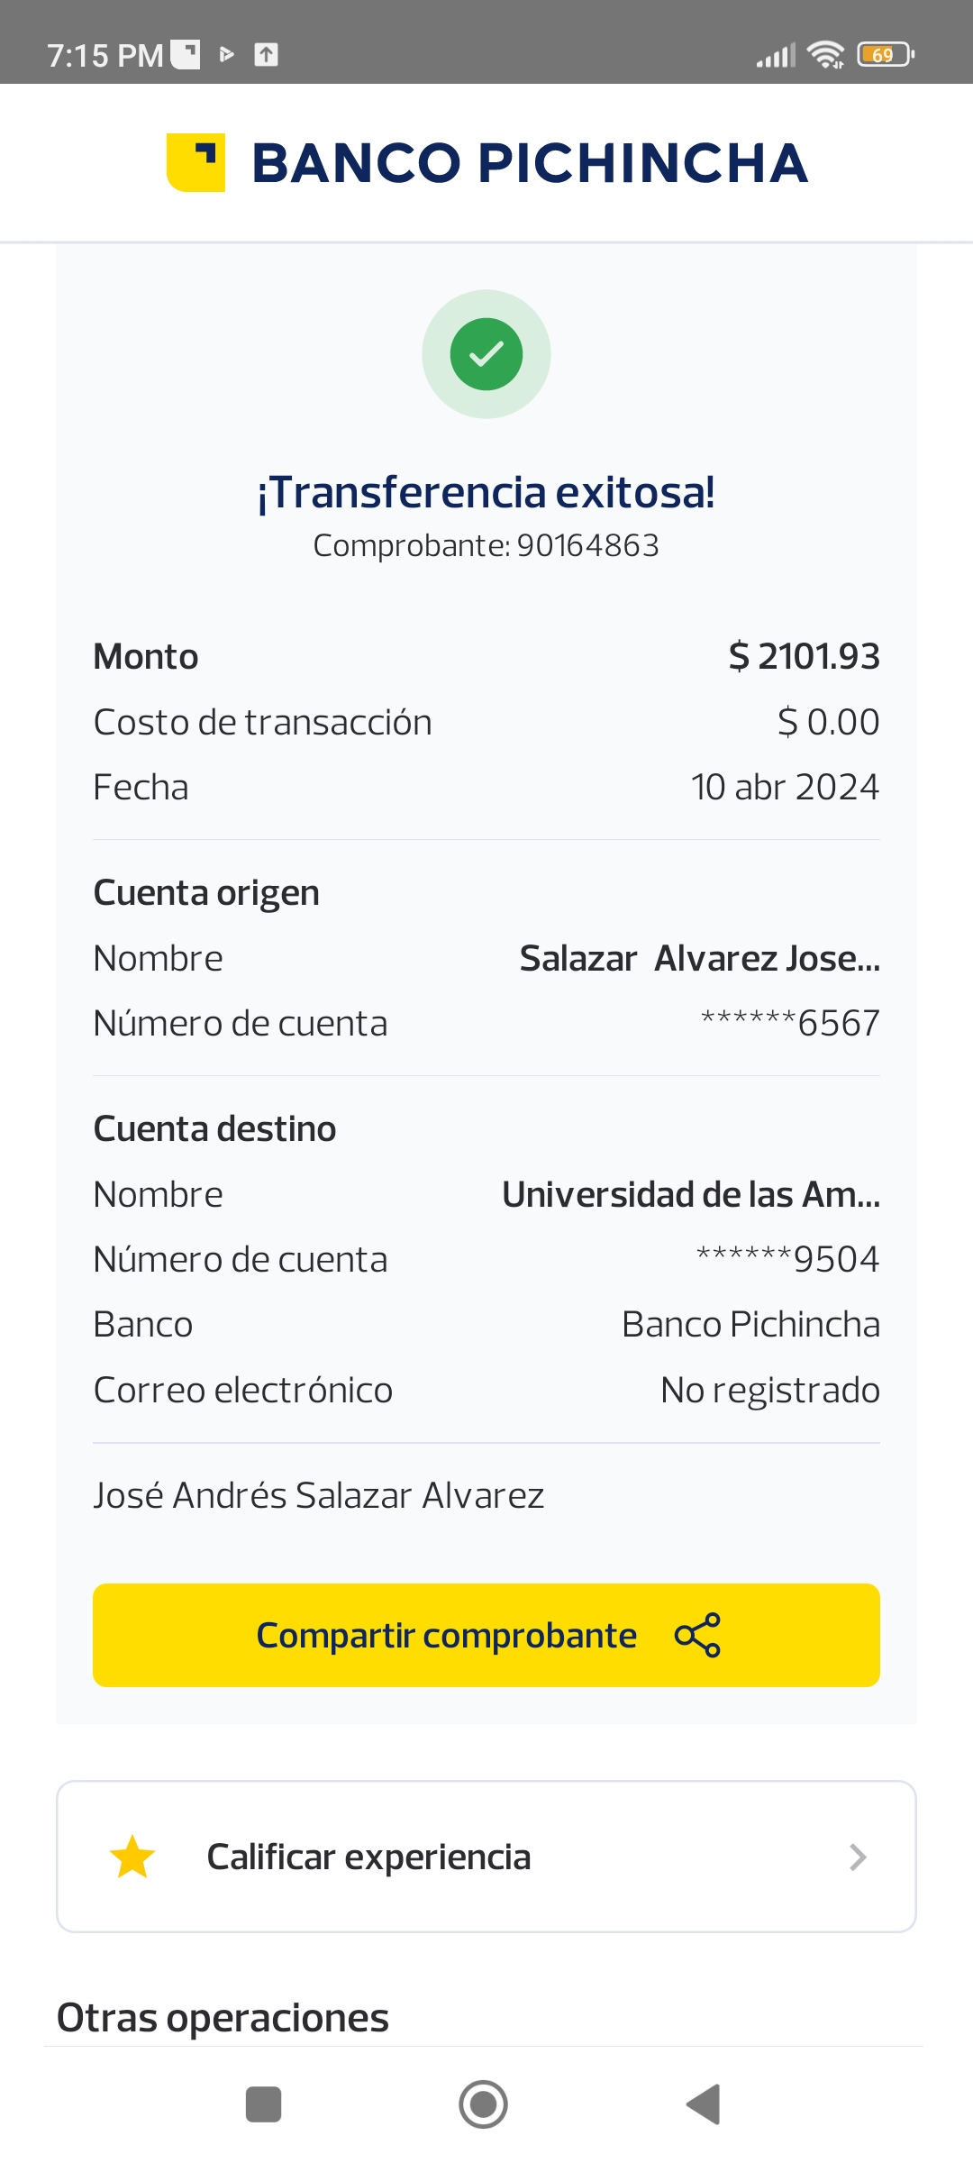The width and height of the screenshot is (973, 2163).
Task: Tap the truncated Universidad de las Am... name
Action: point(691,1194)
